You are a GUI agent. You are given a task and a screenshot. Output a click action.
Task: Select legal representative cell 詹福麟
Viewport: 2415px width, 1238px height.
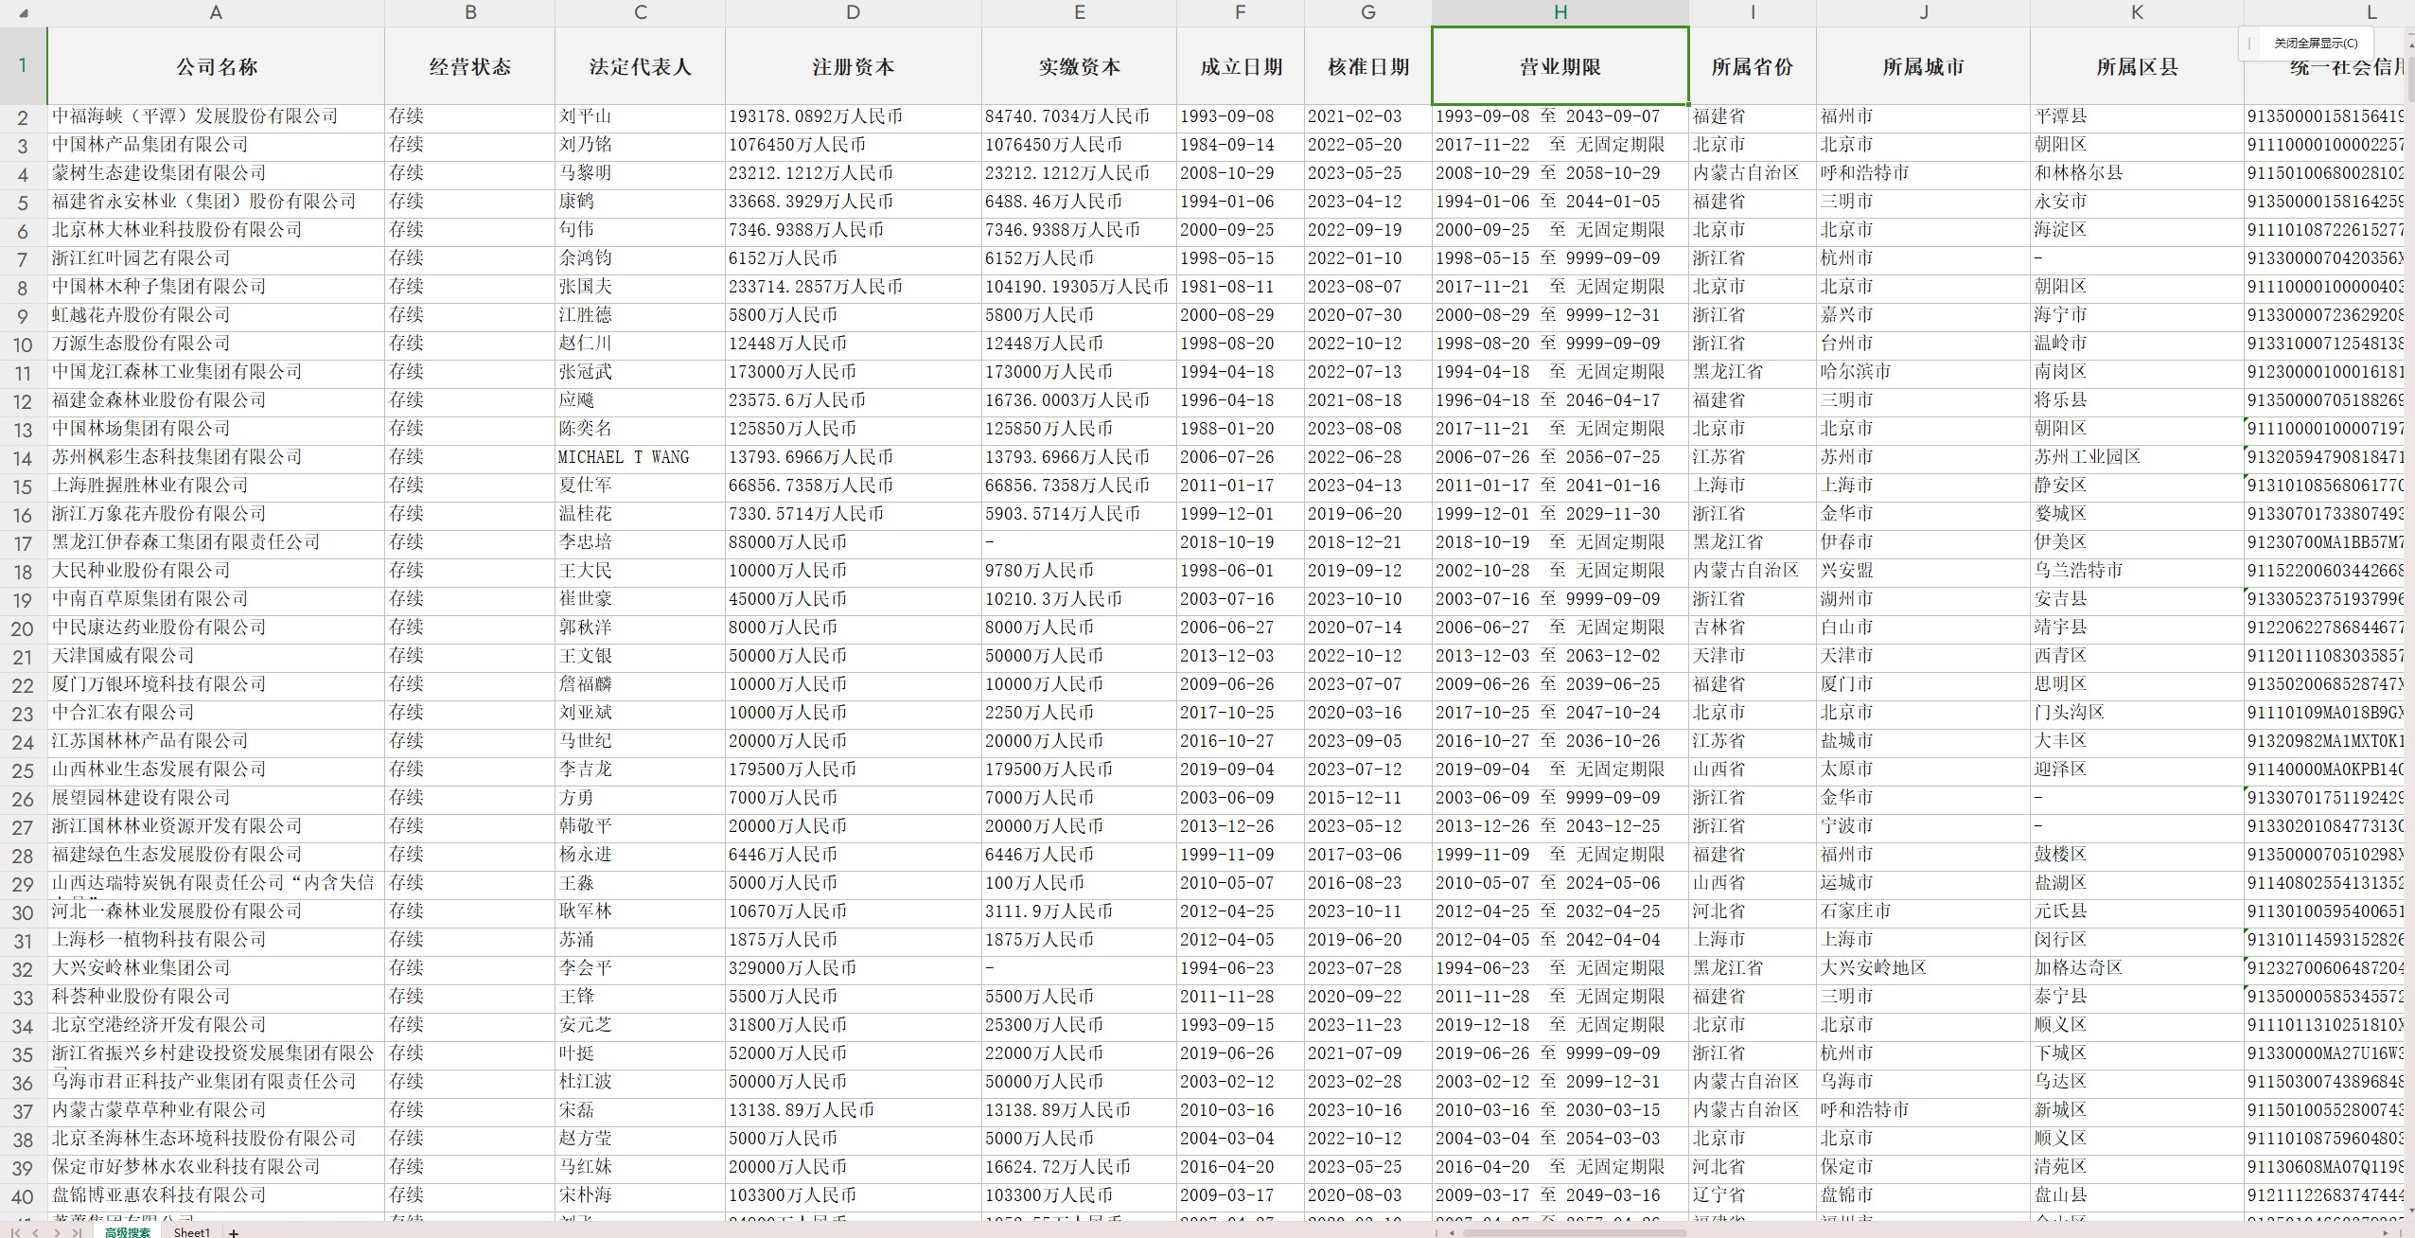coord(641,684)
